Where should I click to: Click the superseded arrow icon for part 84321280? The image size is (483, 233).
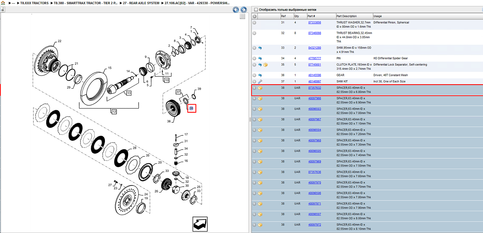[260, 48]
